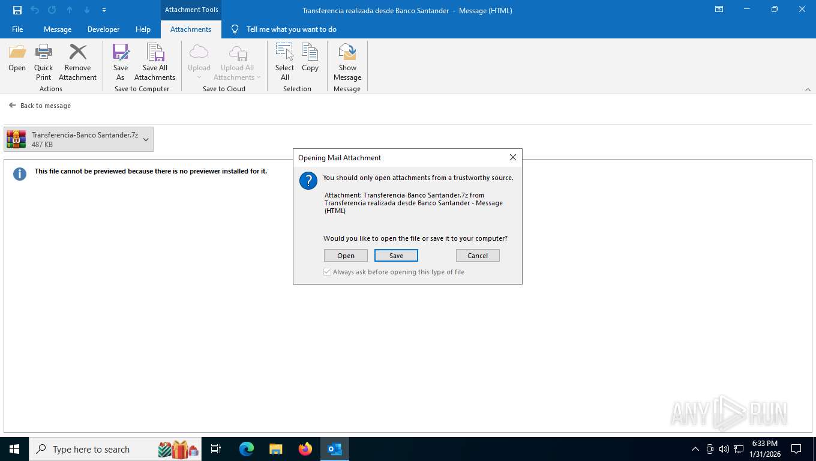Viewport: 816px width, 461px height.
Task: Open Task View on the taskbar
Action: [216, 449]
